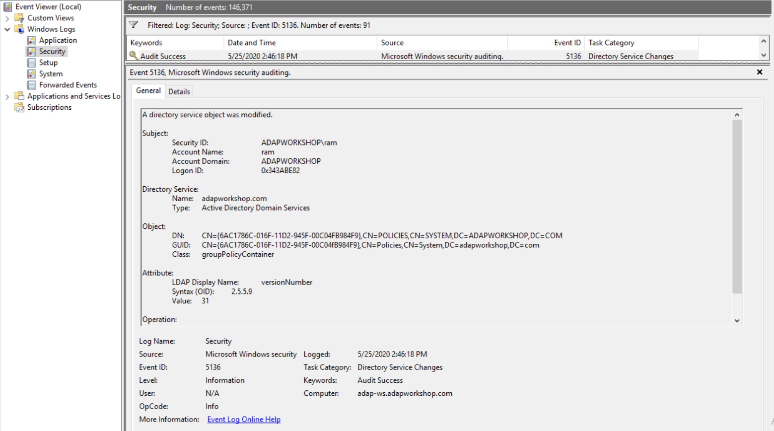Click the Windows Logs folder icon
Image resolution: width=774 pixels, height=431 pixels.
[x=19, y=29]
